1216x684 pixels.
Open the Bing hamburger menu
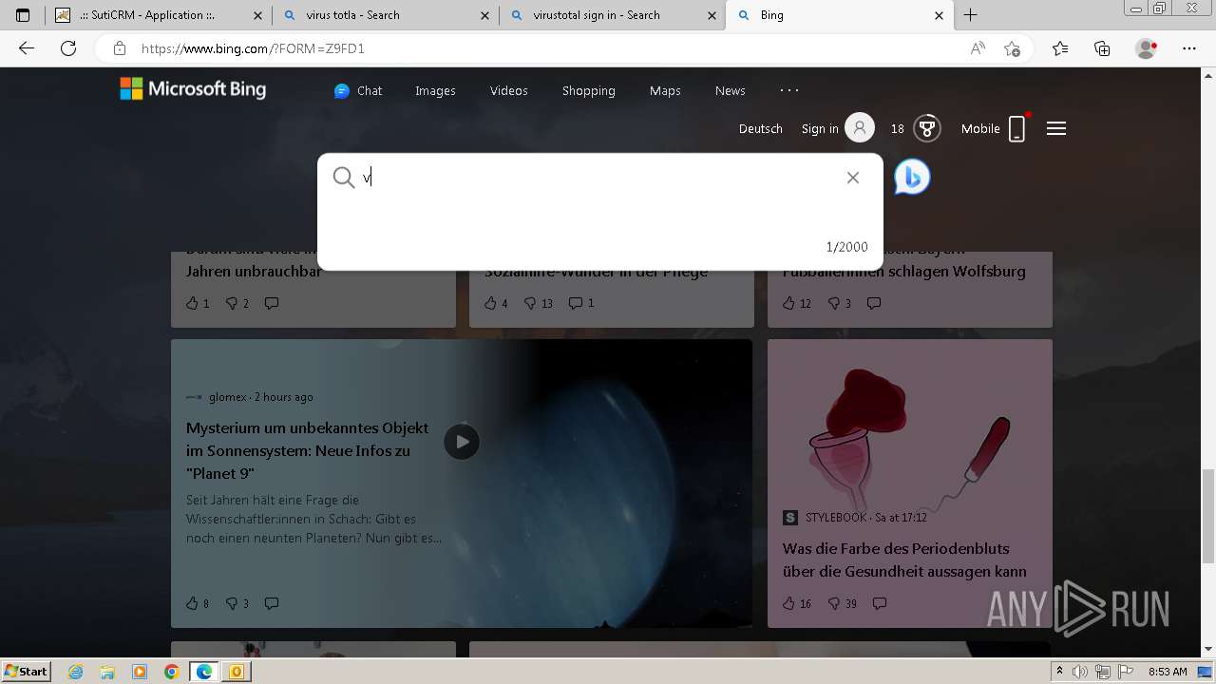click(x=1056, y=128)
